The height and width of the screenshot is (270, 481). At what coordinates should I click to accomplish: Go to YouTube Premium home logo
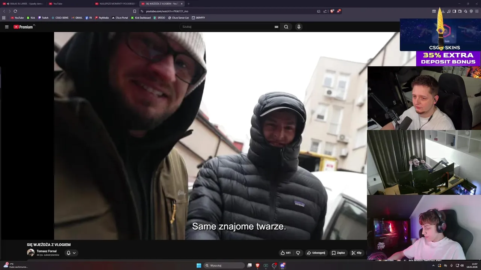[x=23, y=27]
